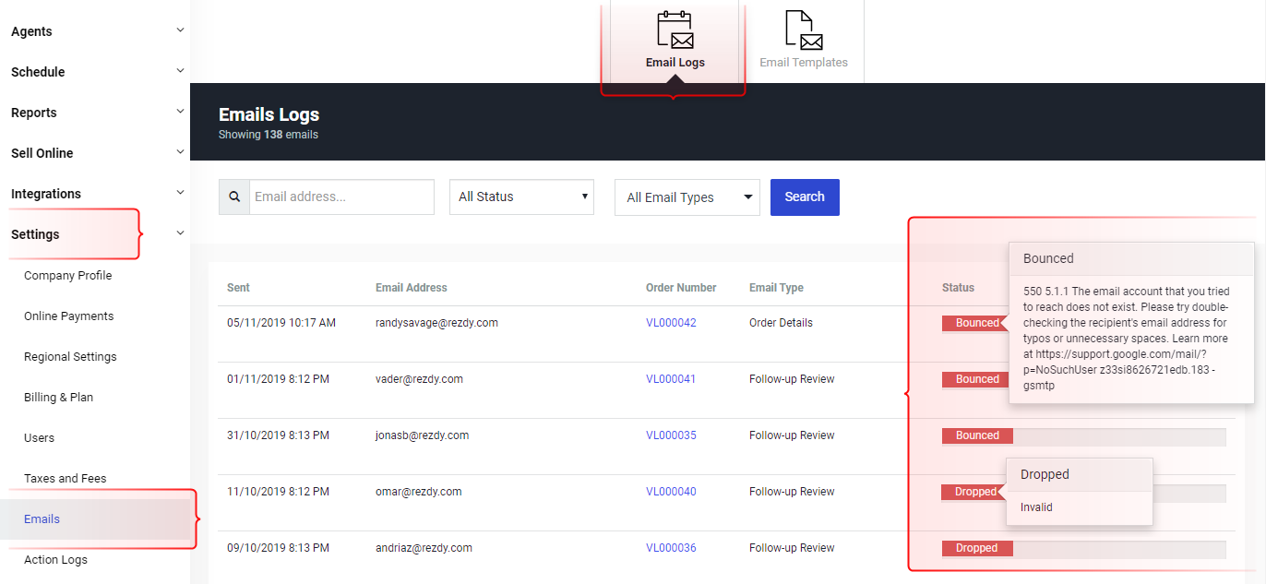Open order VL000041 link

click(671, 379)
